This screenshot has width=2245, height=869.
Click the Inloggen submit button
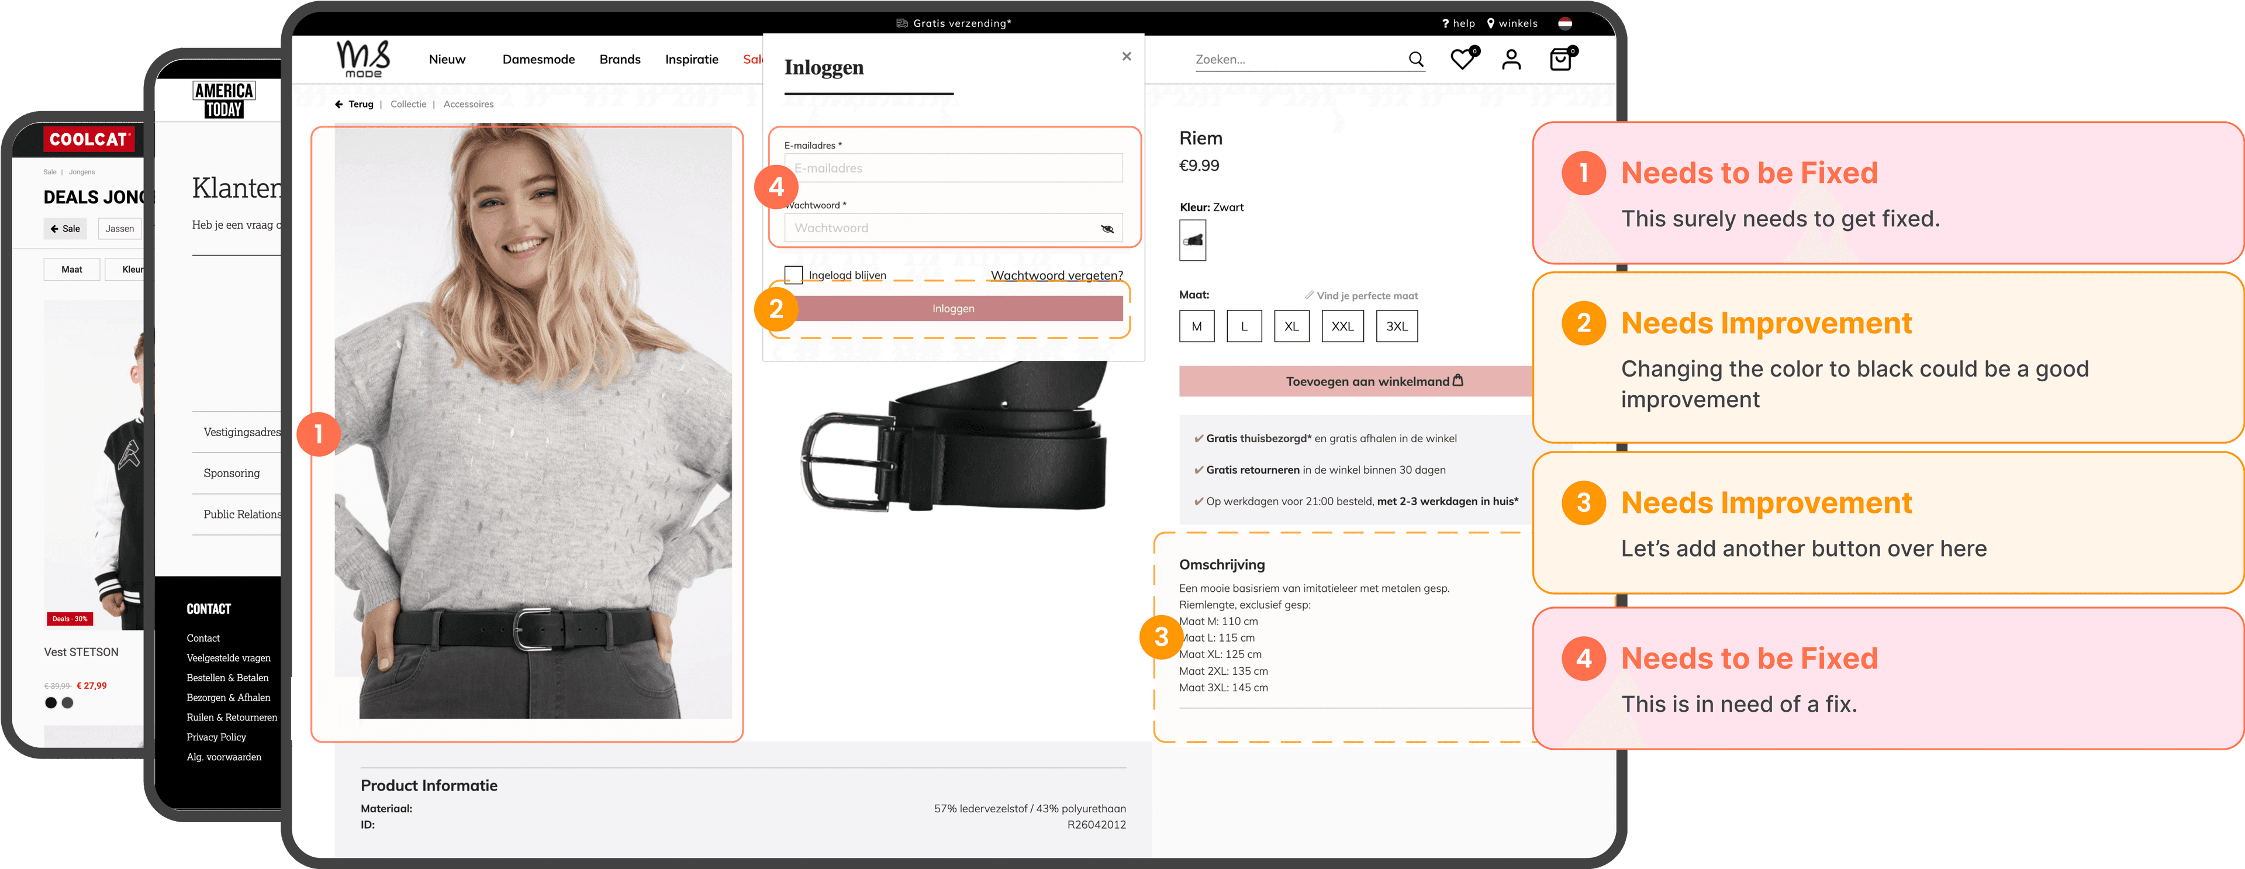954,309
